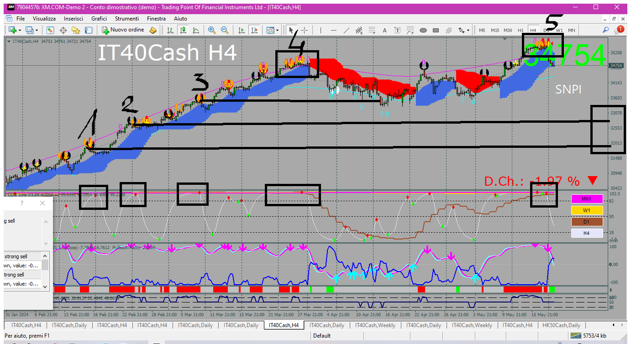Open the notifications chat bubble icon
631x344 pixels.
coord(619,30)
